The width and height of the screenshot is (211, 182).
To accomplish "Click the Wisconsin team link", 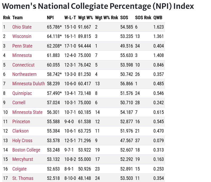I will click(22, 36).
